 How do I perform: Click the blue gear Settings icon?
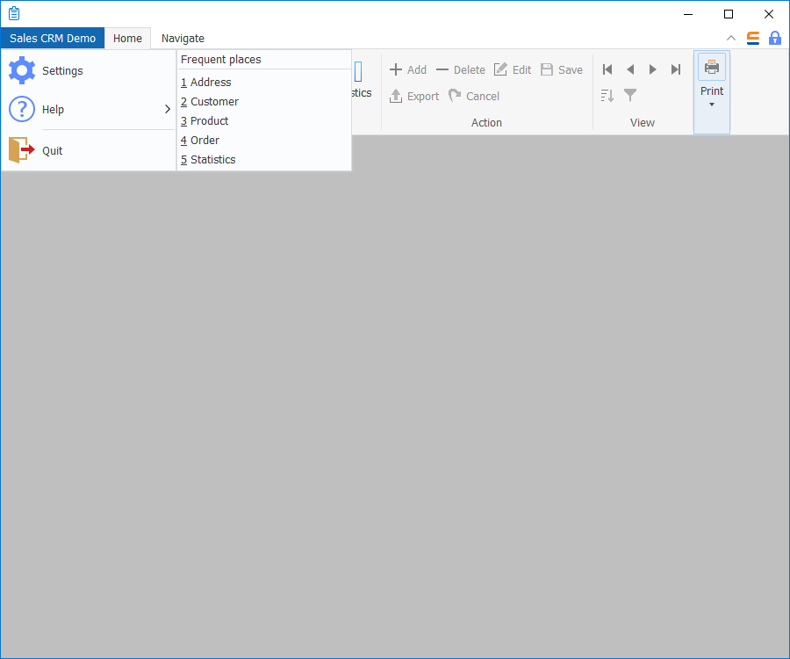[22, 70]
